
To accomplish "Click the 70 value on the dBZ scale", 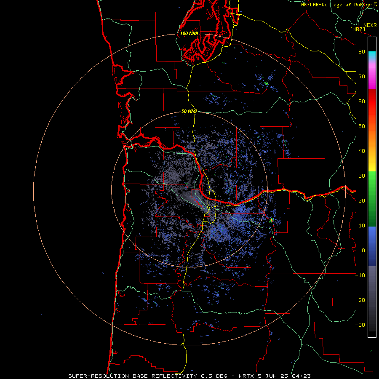I will point(362,77).
